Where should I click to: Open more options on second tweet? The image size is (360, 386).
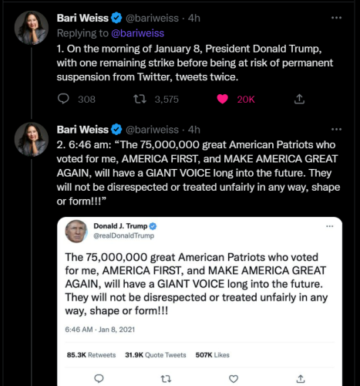(x=336, y=129)
